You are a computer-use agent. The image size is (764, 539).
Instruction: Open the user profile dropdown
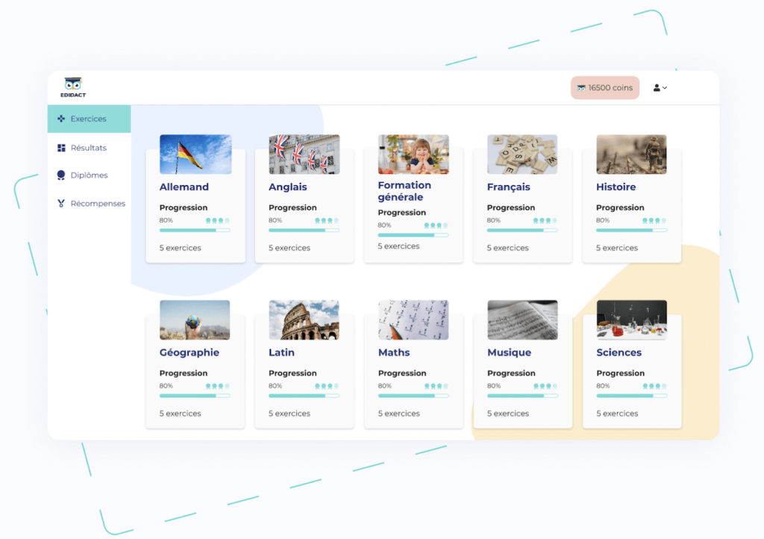[660, 88]
